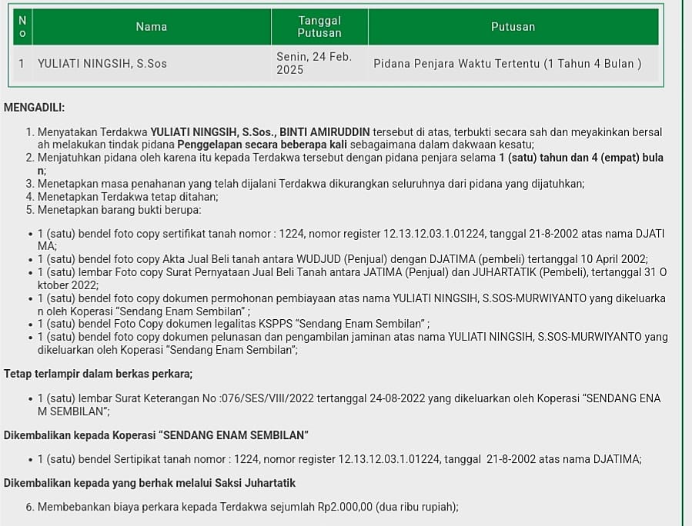Select the YULIATI NINGSIH, S.Sos name cell
The height and width of the screenshot is (526, 692).
click(102, 64)
